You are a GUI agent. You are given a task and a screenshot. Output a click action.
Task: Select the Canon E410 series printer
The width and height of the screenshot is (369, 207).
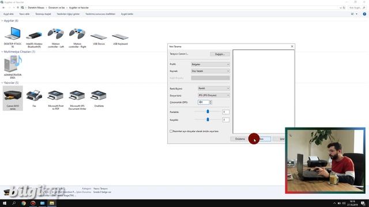tap(13, 98)
